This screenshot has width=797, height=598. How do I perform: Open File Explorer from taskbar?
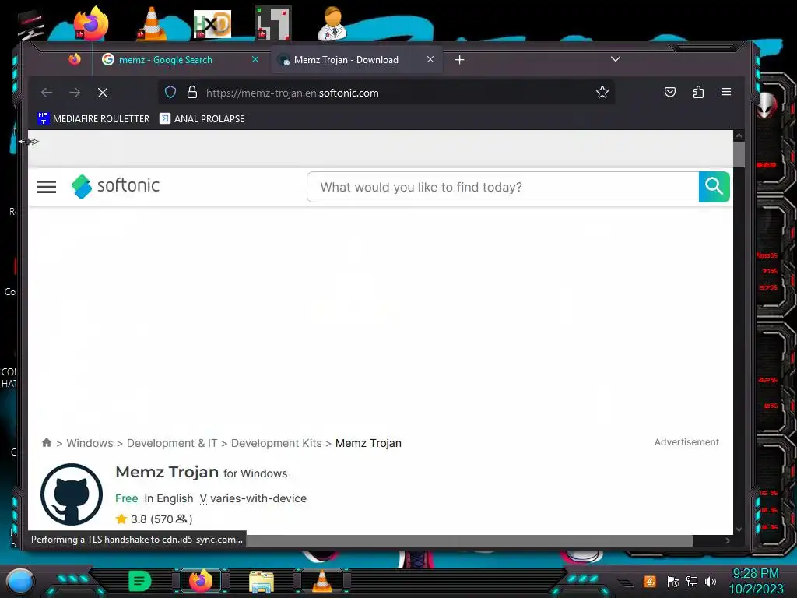pyautogui.click(x=262, y=581)
